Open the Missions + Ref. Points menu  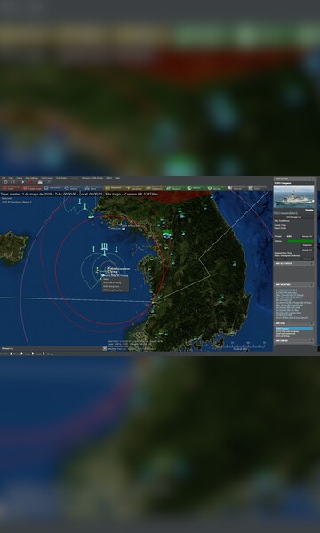click(x=92, y=178)
